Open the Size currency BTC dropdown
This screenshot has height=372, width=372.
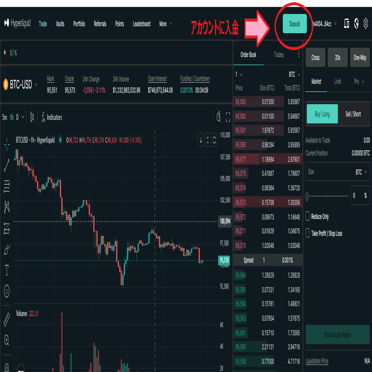click(361, 172)
